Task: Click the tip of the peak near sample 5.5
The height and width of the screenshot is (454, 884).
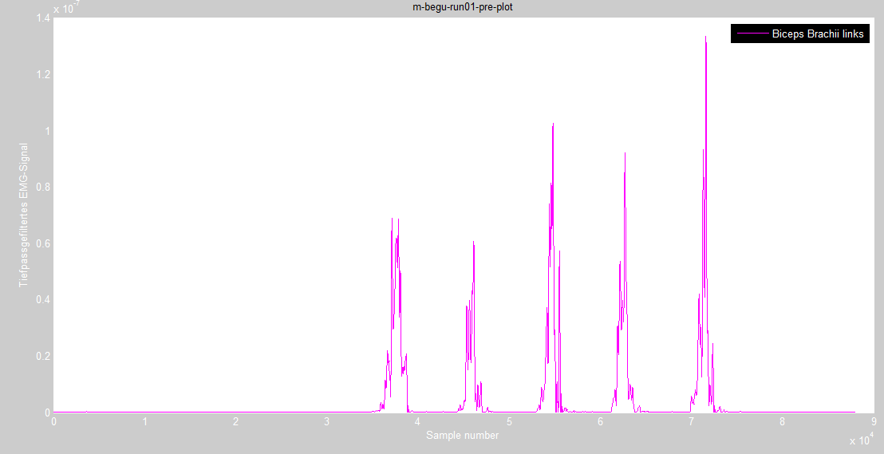Action: [552, 124]
